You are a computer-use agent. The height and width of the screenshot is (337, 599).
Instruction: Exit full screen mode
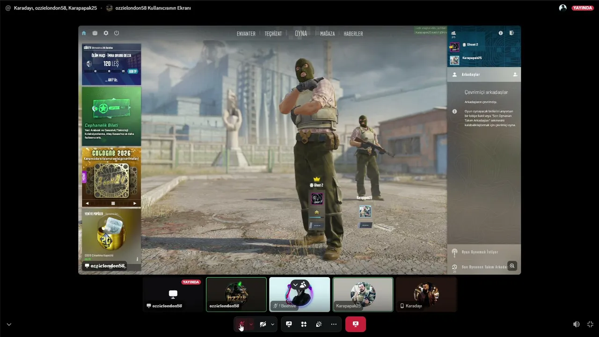tap(590, 324)
